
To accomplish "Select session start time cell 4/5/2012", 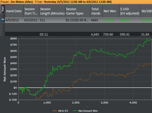I will click(31, 20).
